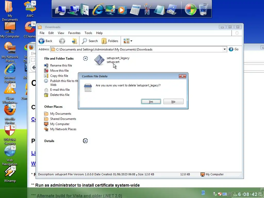Open the documents booklet icon in the dock
The image size is (264, 198).
pos(85,10)
